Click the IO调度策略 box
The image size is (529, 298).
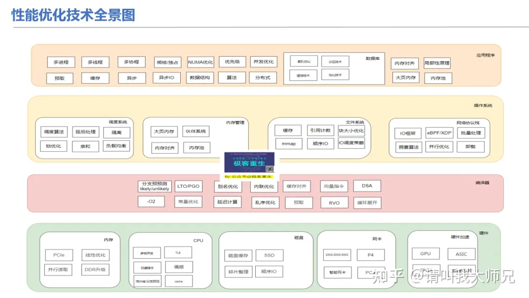(x=351, y=143)
